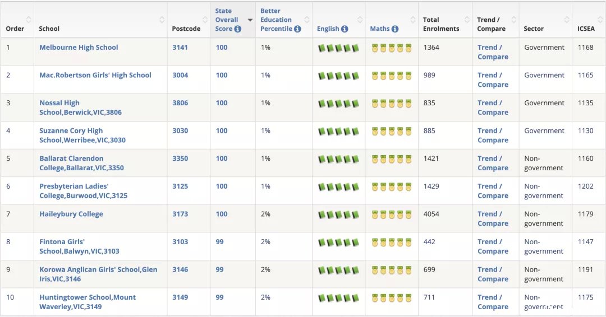Open Ballarat Clarendon College link

tap(81, 163)
